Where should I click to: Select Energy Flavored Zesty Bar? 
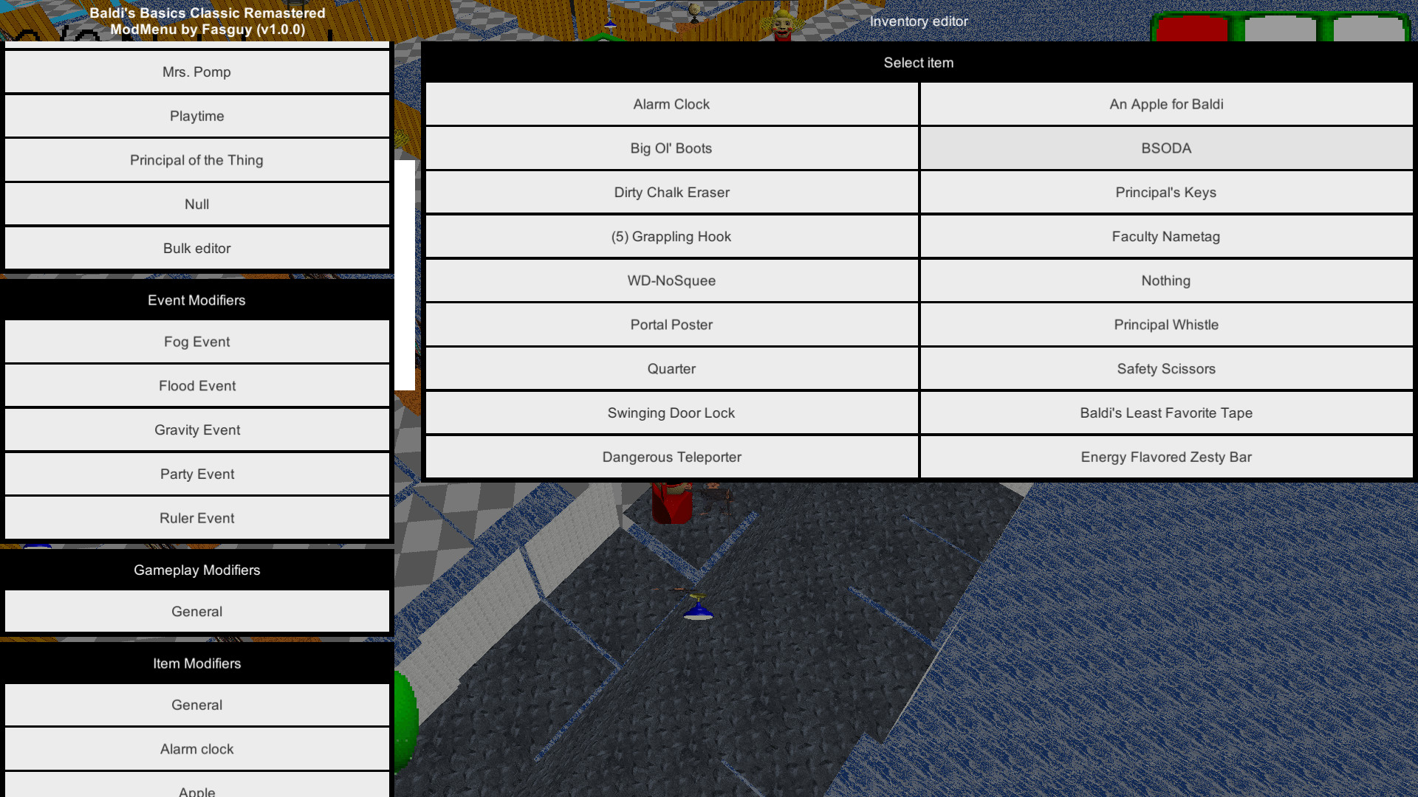(x=1165, y=456)
